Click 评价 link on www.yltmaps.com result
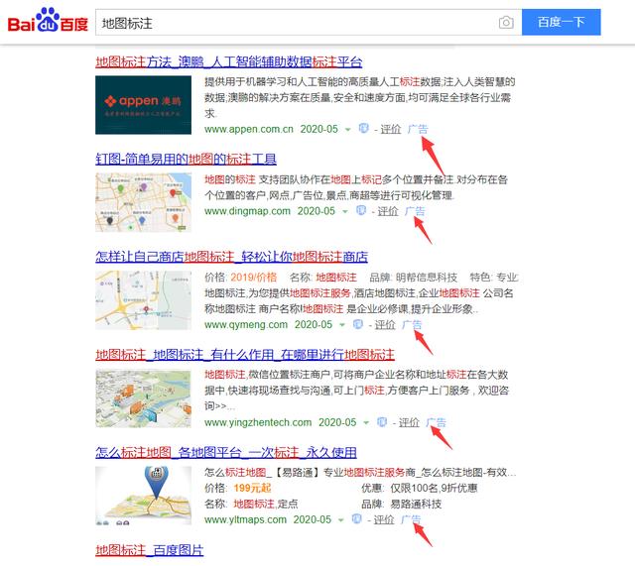The width and height of the screenshot is (635, 566). [384, 519]
